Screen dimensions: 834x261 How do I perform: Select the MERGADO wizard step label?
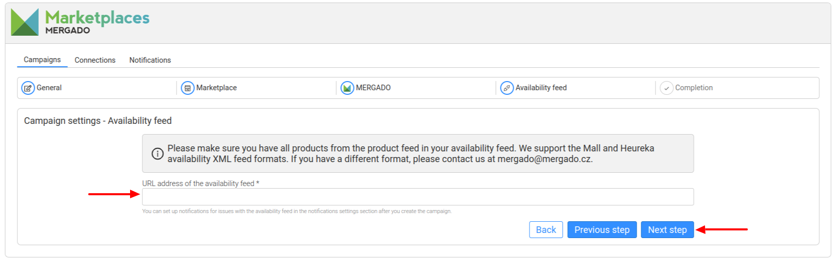click(x=373, y=88)
